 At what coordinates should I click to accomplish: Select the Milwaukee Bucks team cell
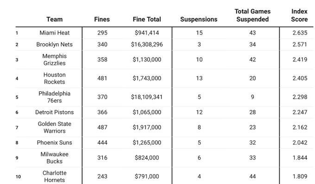(55, 158)
